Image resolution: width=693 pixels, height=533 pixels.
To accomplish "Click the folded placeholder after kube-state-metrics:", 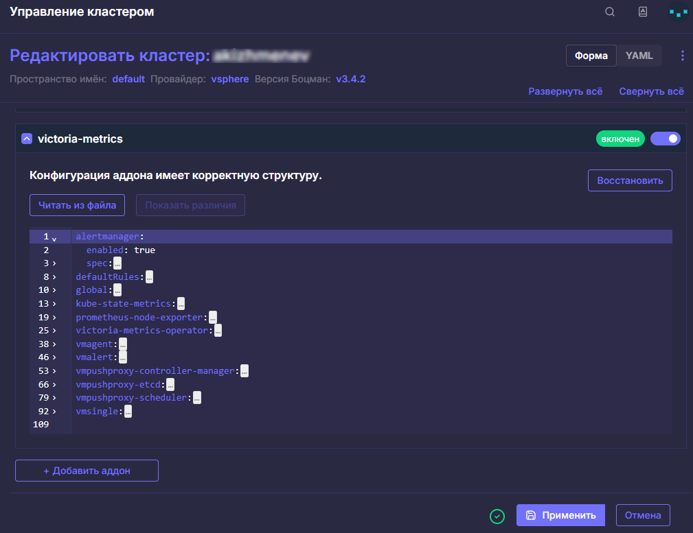I will pyautogui.click(x=181, y=304).
